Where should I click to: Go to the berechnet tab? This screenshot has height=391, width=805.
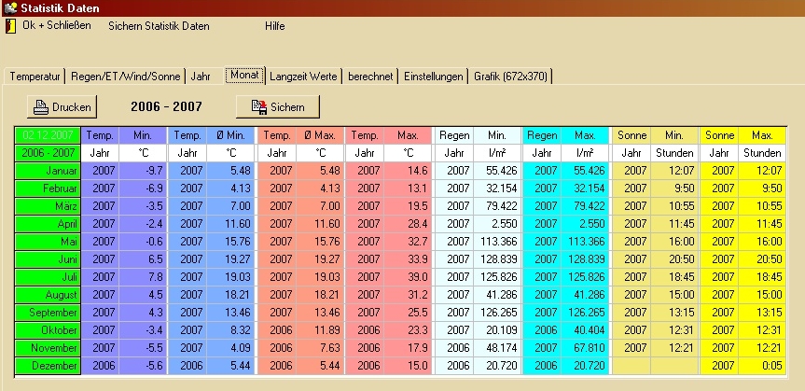coord(370,77)
